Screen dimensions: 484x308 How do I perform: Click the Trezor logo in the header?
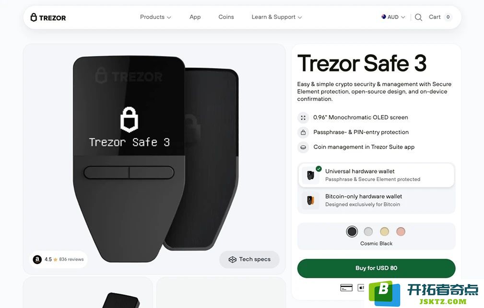tap(48, 18)
